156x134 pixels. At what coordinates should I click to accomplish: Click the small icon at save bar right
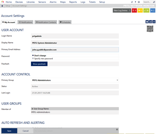click(x=117, y=129)
